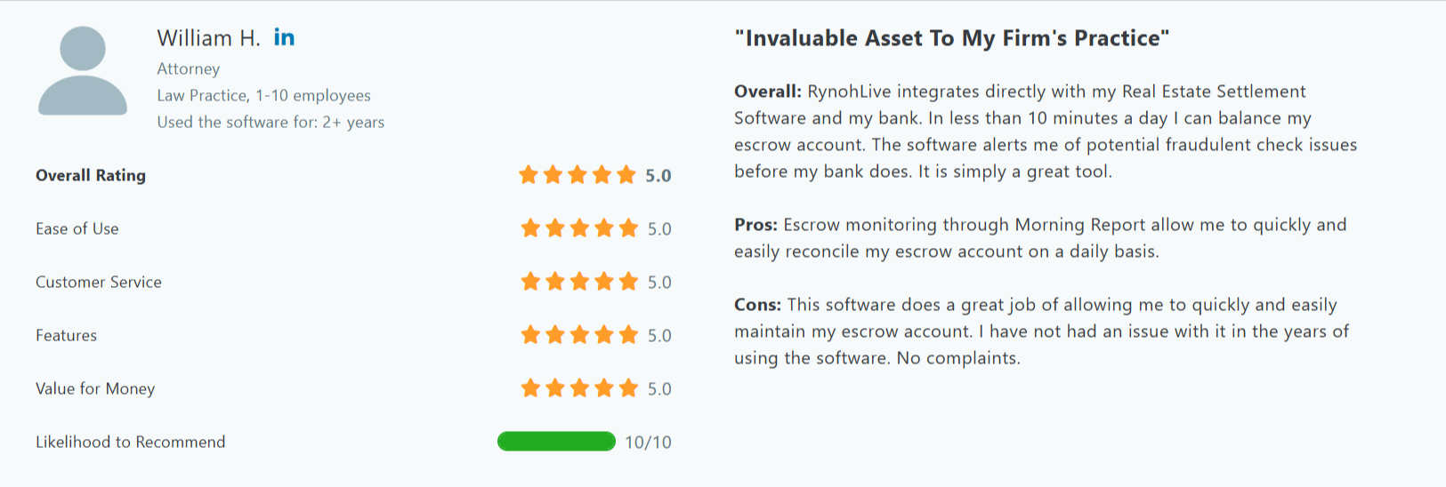Click the bold Overall: heading in review

[x=768, y=92]
